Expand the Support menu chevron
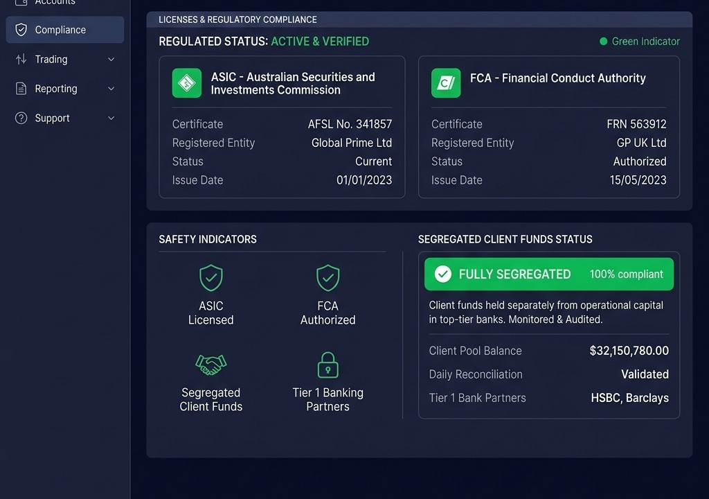Screen dimensions: 709x499 coord(111,119)
